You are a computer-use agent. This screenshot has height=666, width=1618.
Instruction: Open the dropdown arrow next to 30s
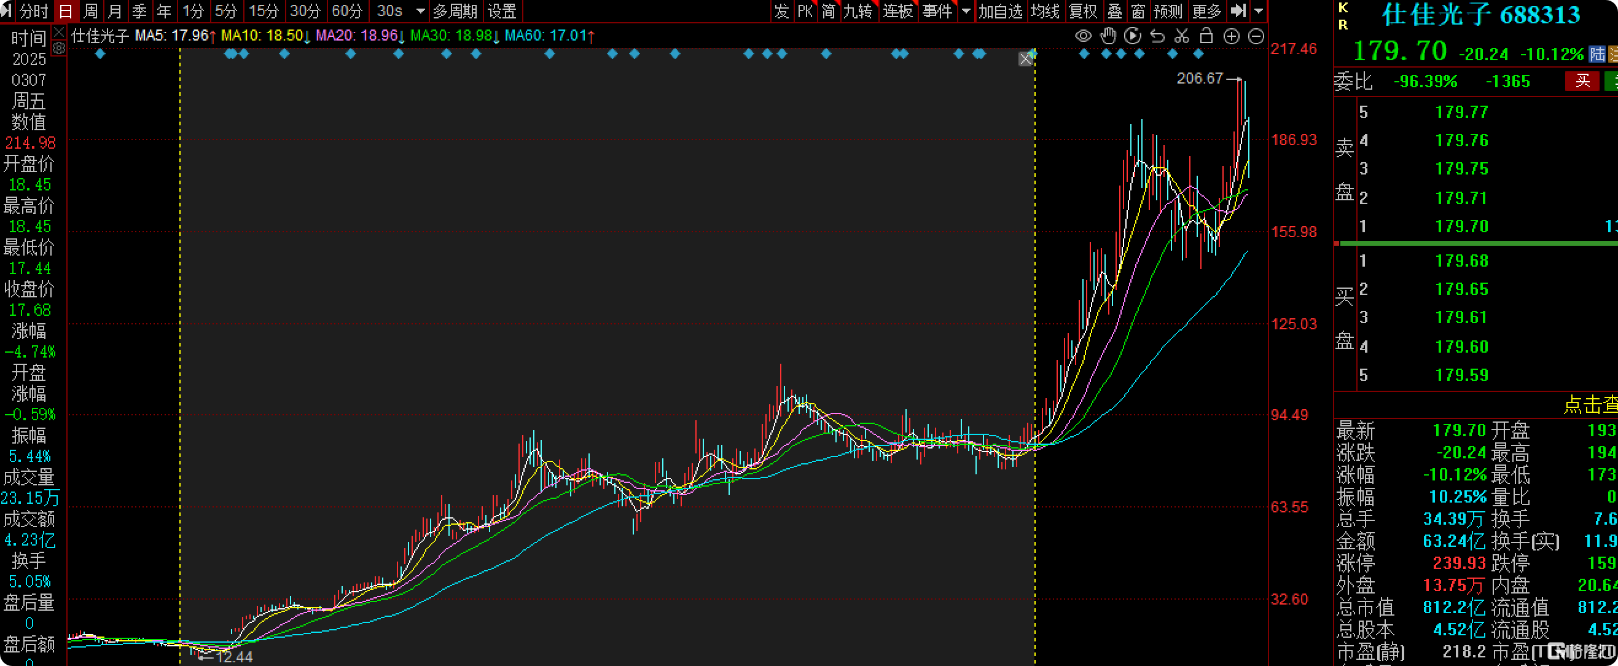tap(421, 11)
